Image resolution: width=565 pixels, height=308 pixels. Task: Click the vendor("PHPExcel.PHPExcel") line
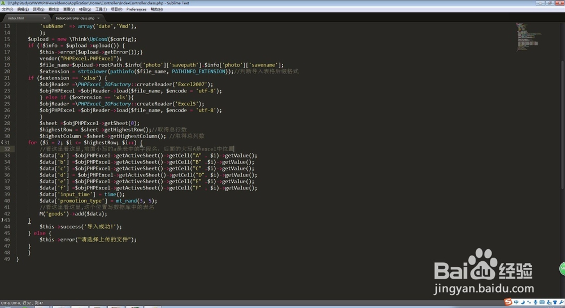point(81,58)
